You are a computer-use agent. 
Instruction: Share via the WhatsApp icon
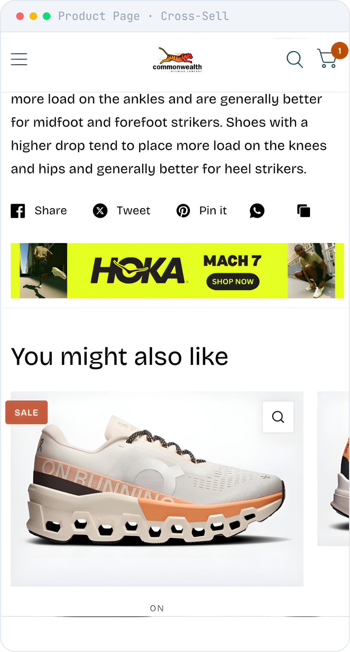point(257,211)
